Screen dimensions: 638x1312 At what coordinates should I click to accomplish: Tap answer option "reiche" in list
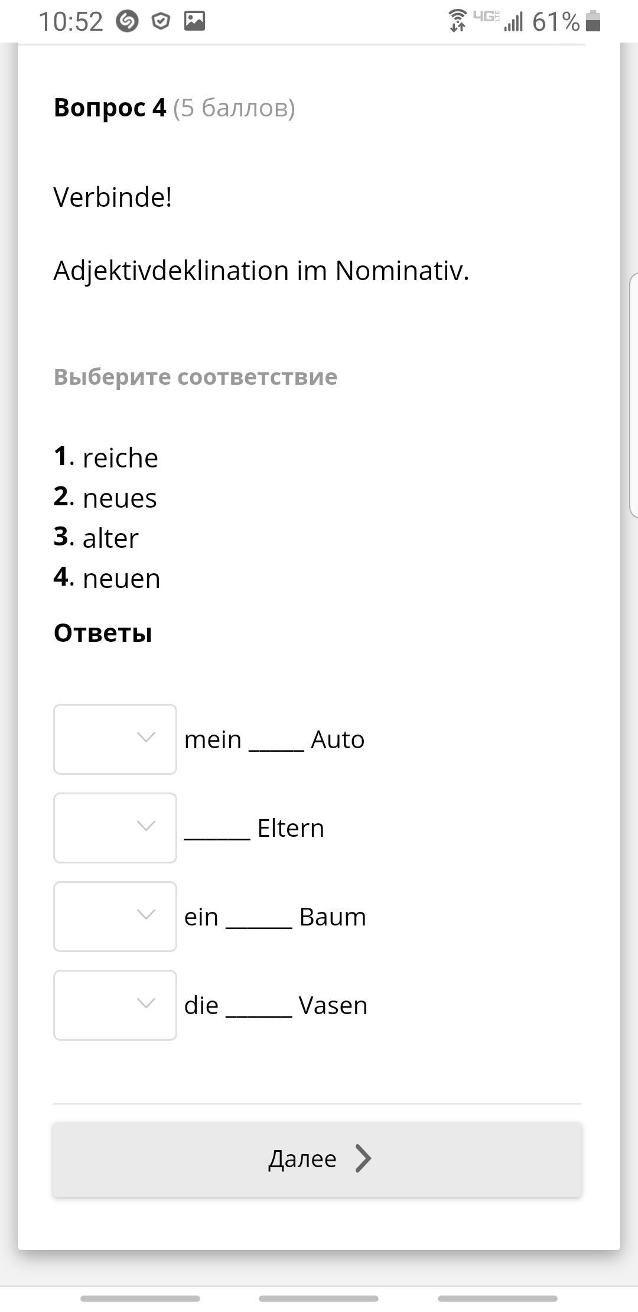[x=120, y=458]
